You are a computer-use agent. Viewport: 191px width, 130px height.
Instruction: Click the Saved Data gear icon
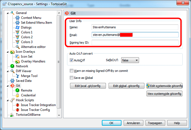pyautogui.click(x=12, y=81)
